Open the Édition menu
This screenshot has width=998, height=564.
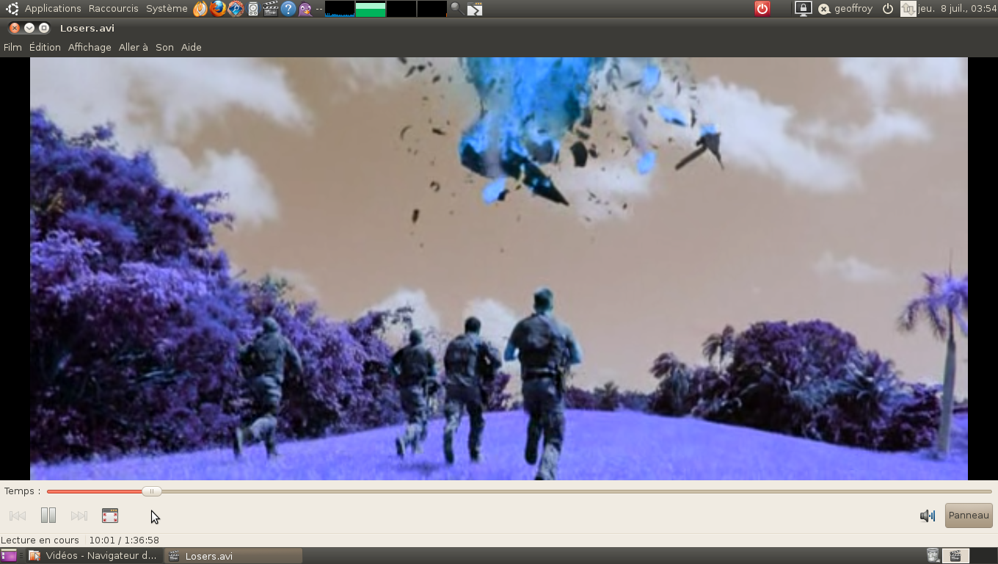pos(45,47)
